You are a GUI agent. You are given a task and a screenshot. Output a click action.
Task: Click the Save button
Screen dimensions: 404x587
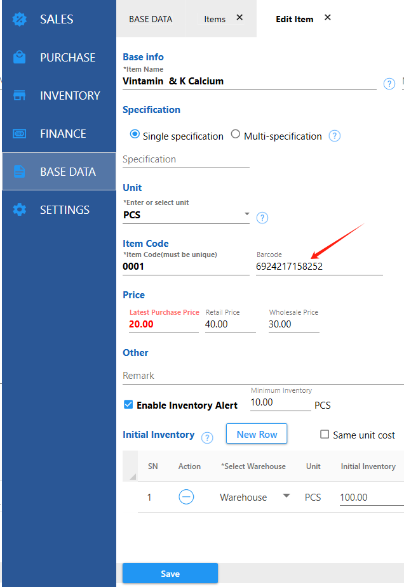coord(170,573)
